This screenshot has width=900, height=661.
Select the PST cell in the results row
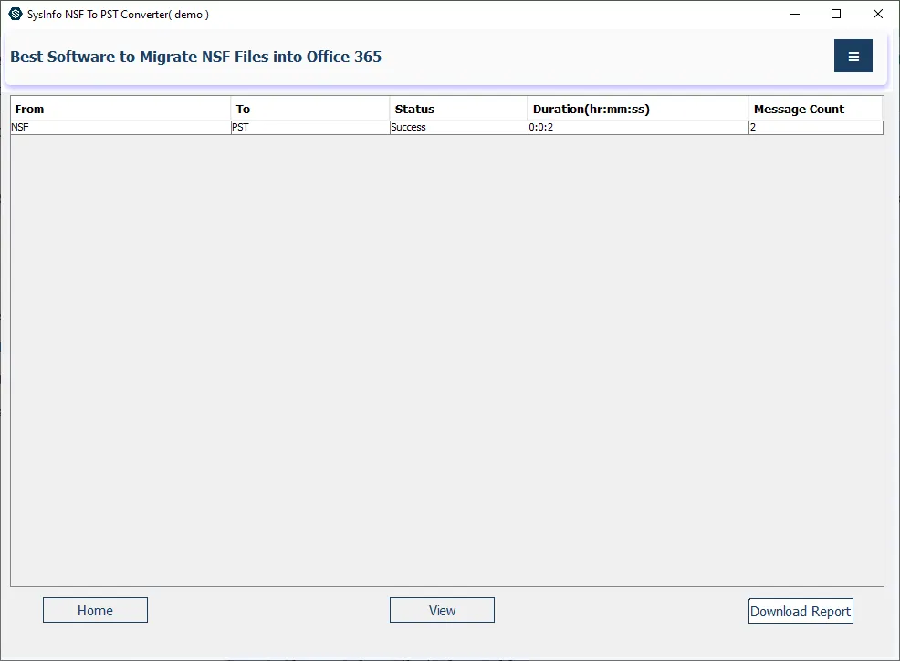point(310,127)
